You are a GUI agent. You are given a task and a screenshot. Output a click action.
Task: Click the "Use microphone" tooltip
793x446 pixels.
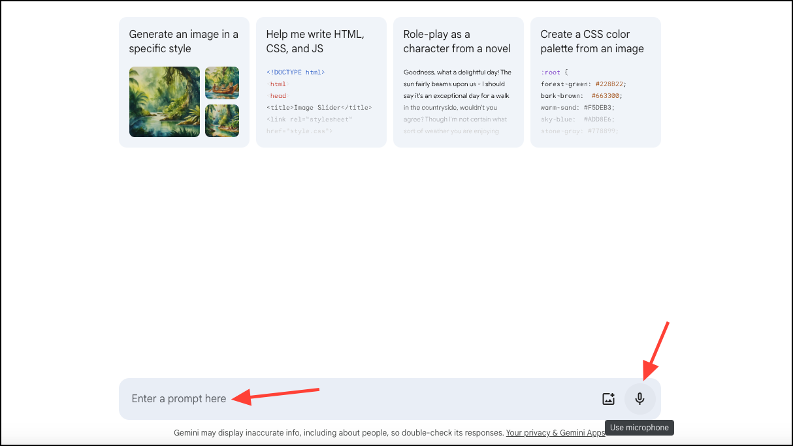click(639, 428)
